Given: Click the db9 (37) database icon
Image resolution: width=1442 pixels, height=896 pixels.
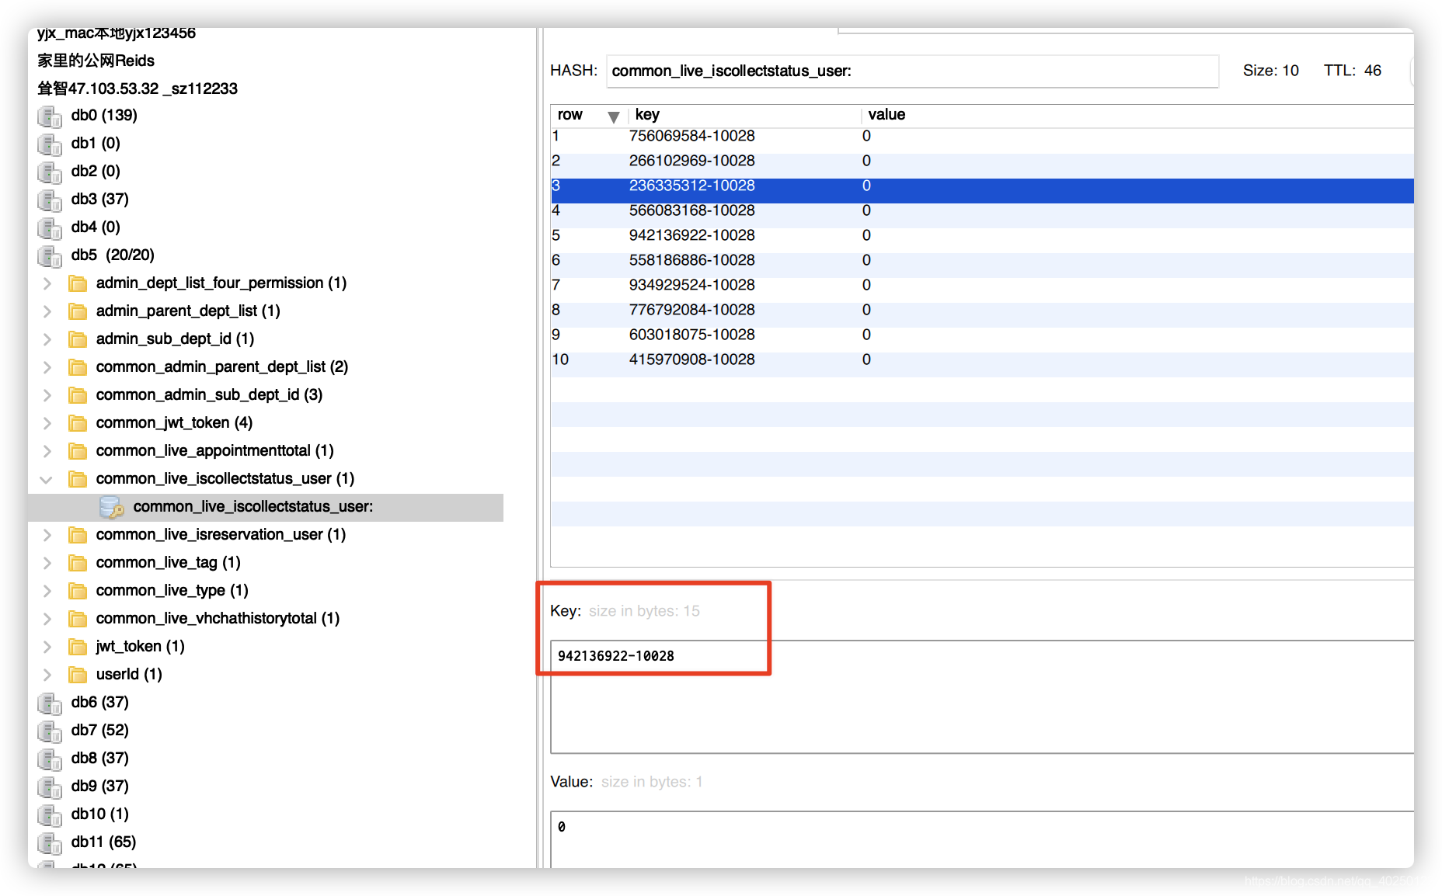Looking at the screenshot, I should pyautogui.click(x=50, y=787).
